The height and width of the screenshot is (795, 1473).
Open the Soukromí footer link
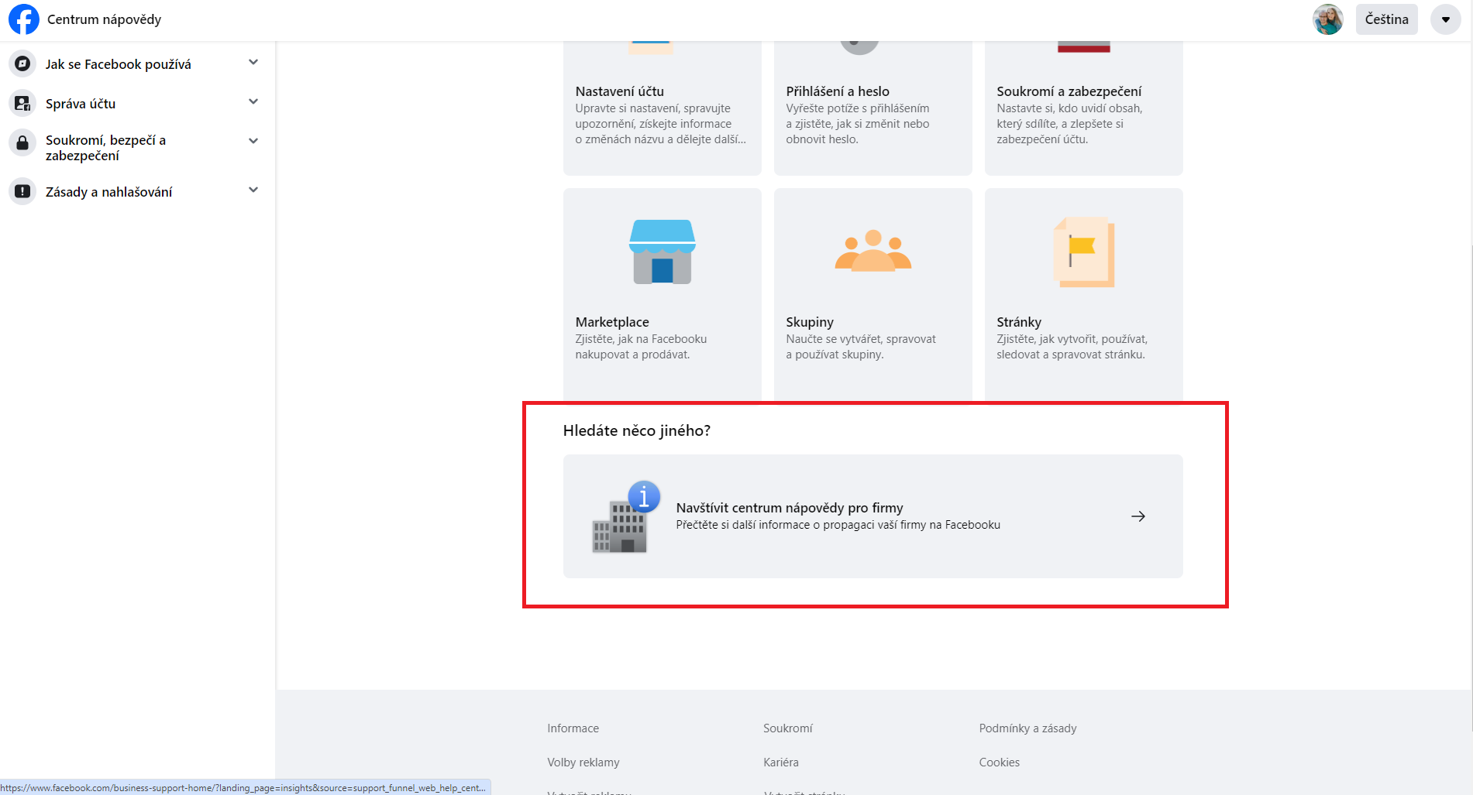(788, 728)
